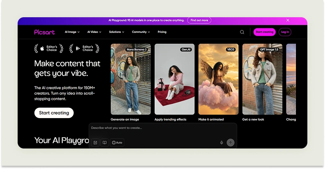Click the white Start creating hero button
The width and height of the screenshot is (325, 169).
54,113
